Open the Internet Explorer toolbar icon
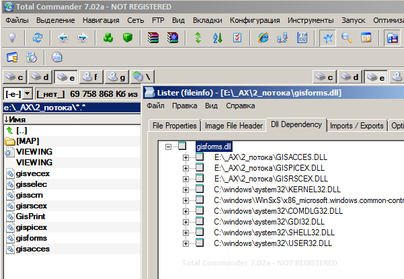 click(x=263, y=38)
